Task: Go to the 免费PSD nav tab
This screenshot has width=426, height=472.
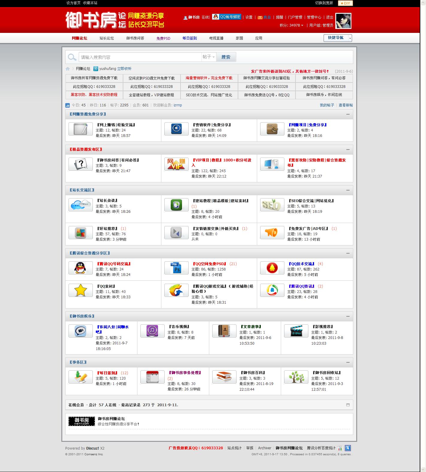Action: pos(163,38)
